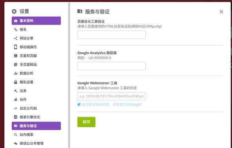232x148 pixels.
Task: Click the document-search icon for 搜索引擎优化
Action: pos(16,117)
